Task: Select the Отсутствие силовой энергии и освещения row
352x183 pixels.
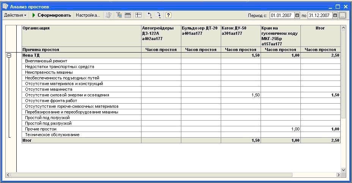Action: (x=181, y=95)
